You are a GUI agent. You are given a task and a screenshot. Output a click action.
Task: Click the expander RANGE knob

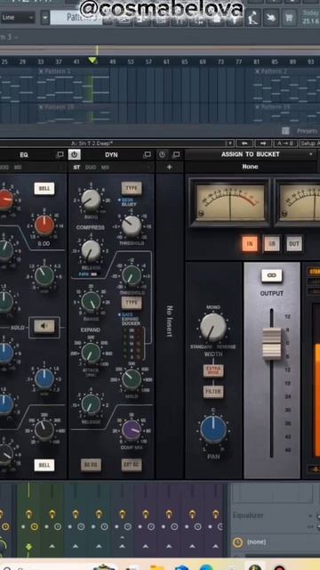pyautogui.click(x=91, y=301)
